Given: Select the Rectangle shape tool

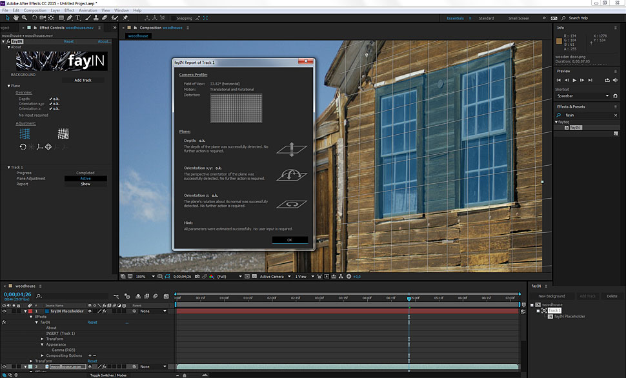Looking at the screenshot, I should click(x=61, y=18).
